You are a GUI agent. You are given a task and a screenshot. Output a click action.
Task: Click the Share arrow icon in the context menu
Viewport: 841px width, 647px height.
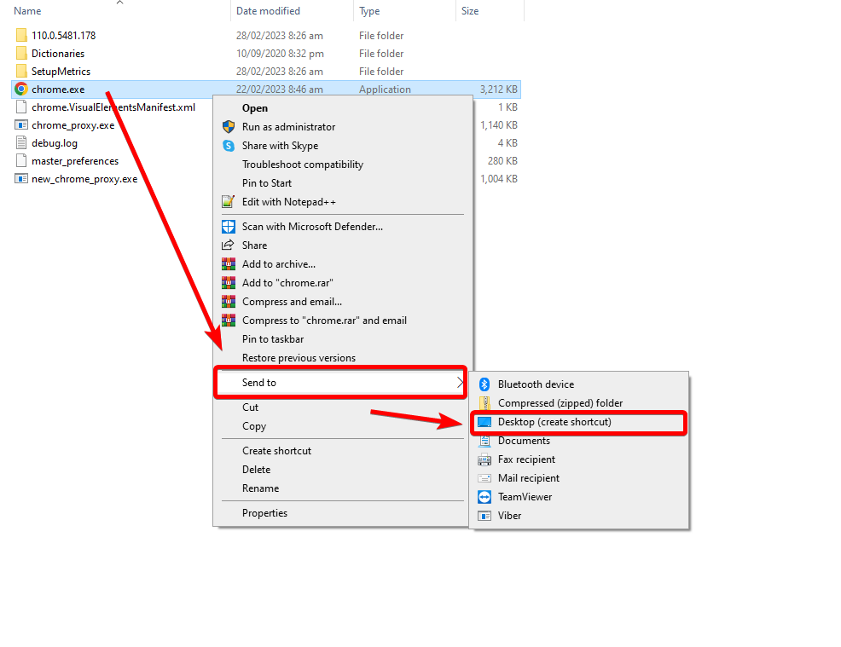[x=227, y=245]
